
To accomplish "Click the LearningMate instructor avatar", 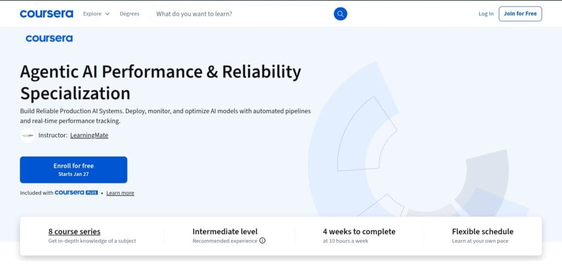I will [27, 136].
